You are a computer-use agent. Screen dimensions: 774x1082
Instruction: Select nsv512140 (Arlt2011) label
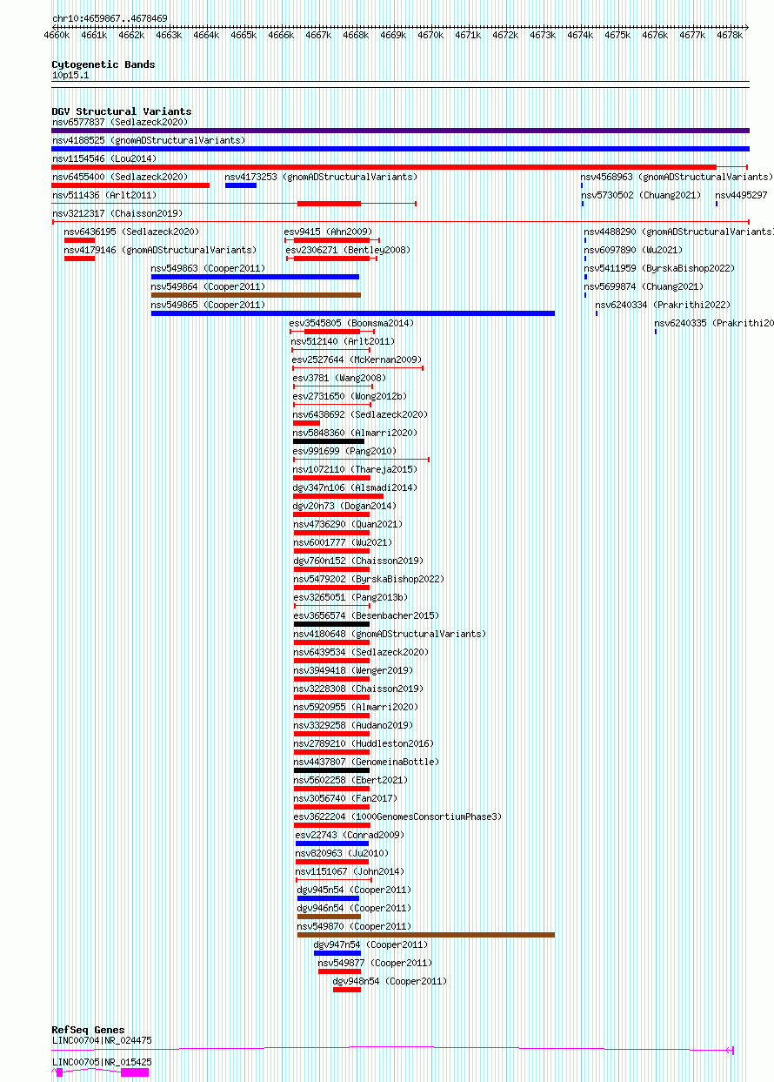343,341
